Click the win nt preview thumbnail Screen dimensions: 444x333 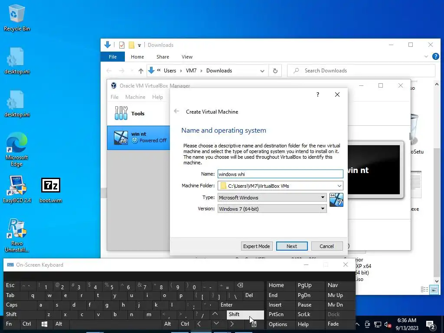(374, 170)
